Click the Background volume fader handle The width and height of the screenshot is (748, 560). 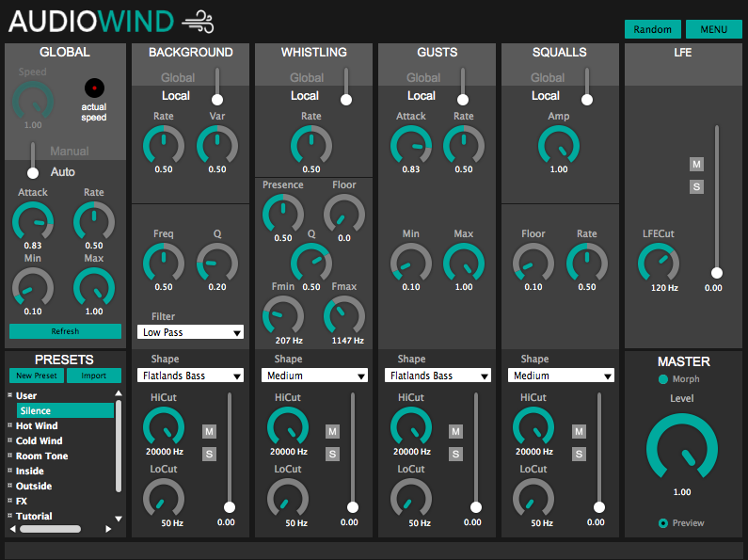pyautogui.click(x=230, y=507)
